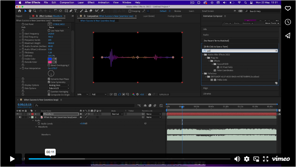Image resolution: width=296 pixels, height=167 pixels.
Task: Open the Layer menu
Action: (81, 2)
